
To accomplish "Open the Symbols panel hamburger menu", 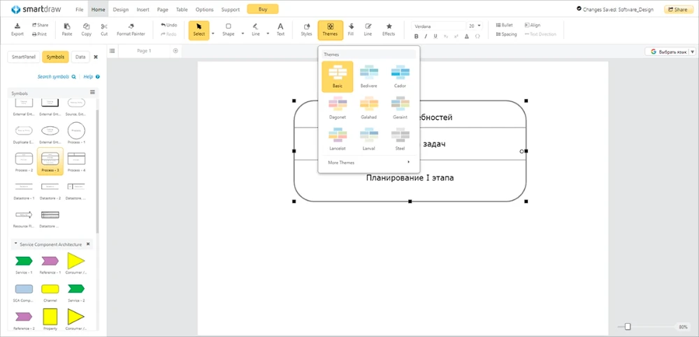I will [x=93, y=92].
